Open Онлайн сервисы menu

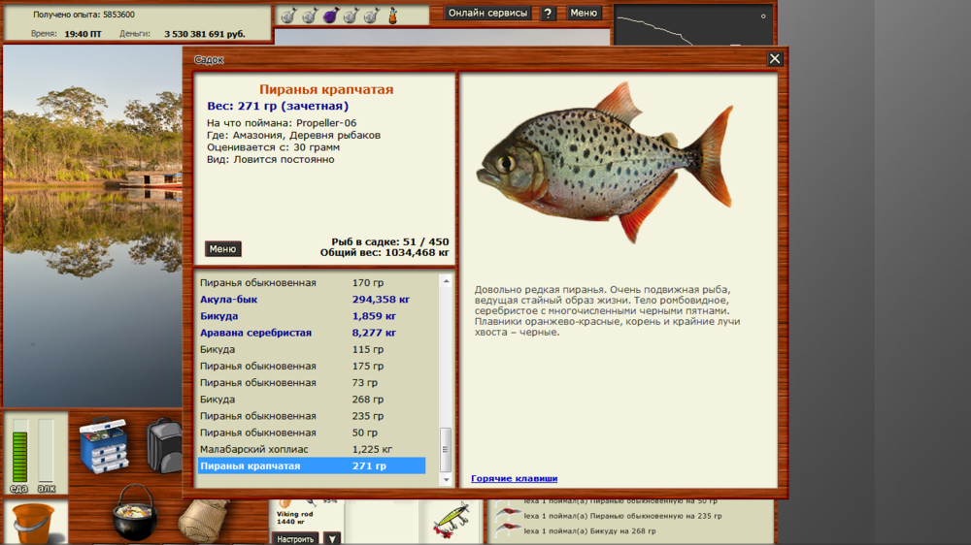[488, 14]
